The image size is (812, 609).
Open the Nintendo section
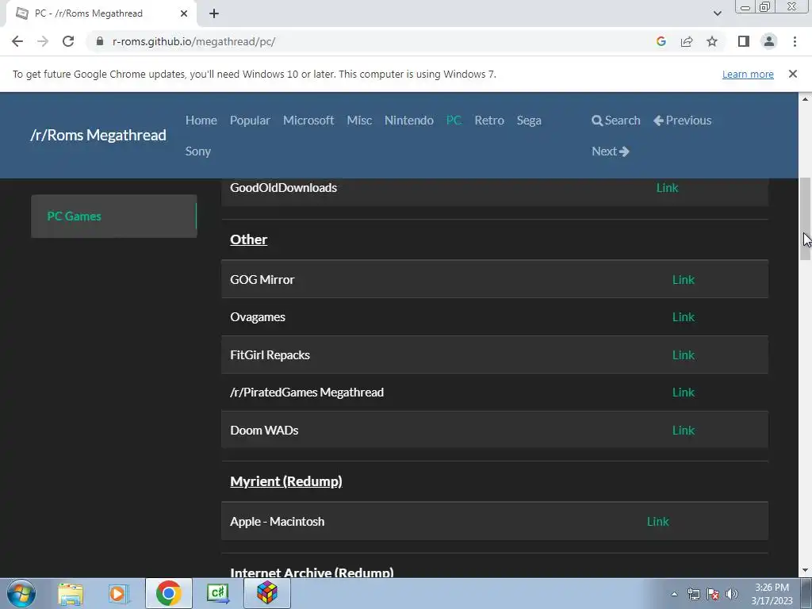coord(409,121)
